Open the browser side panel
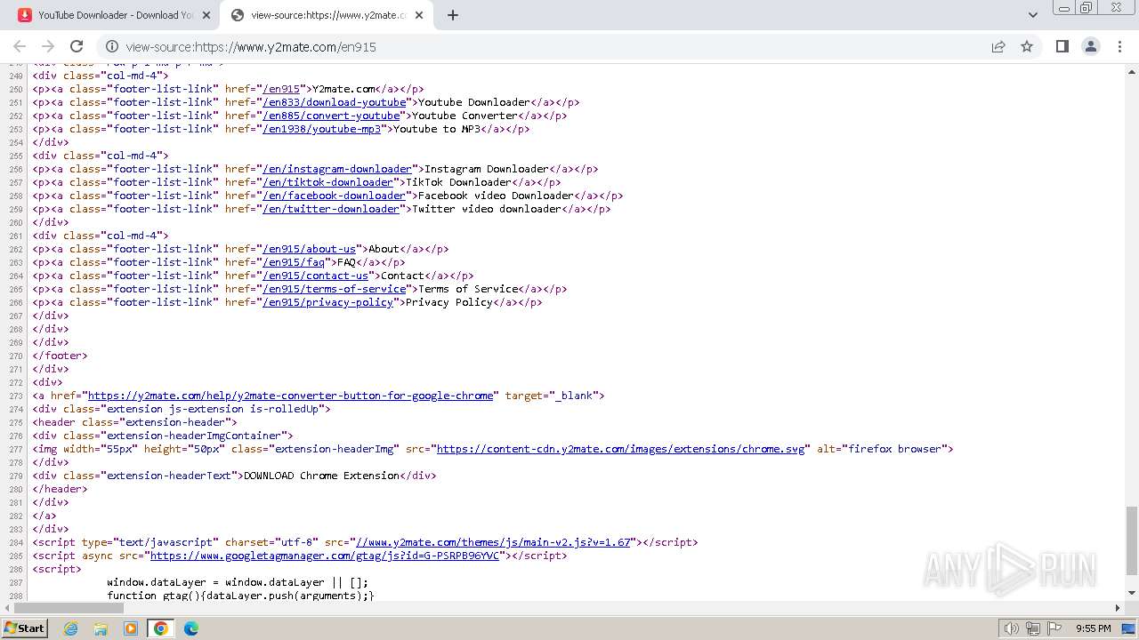The height and width of the screenshot is (640, 1139). (1062, 46)
